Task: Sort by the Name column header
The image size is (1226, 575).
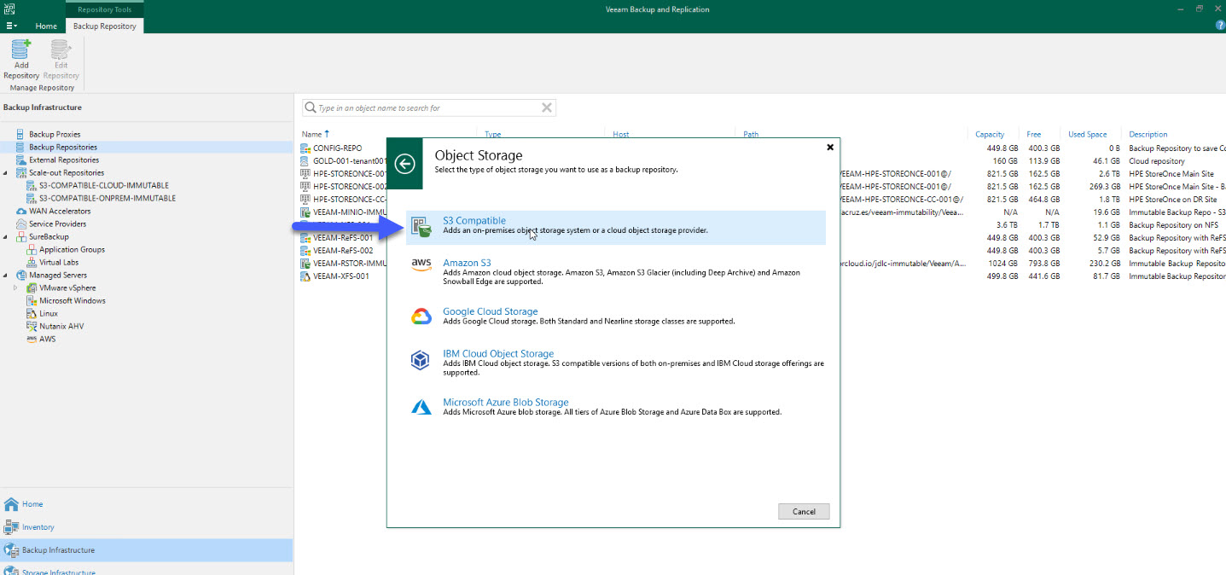Action: pos(312,134)
